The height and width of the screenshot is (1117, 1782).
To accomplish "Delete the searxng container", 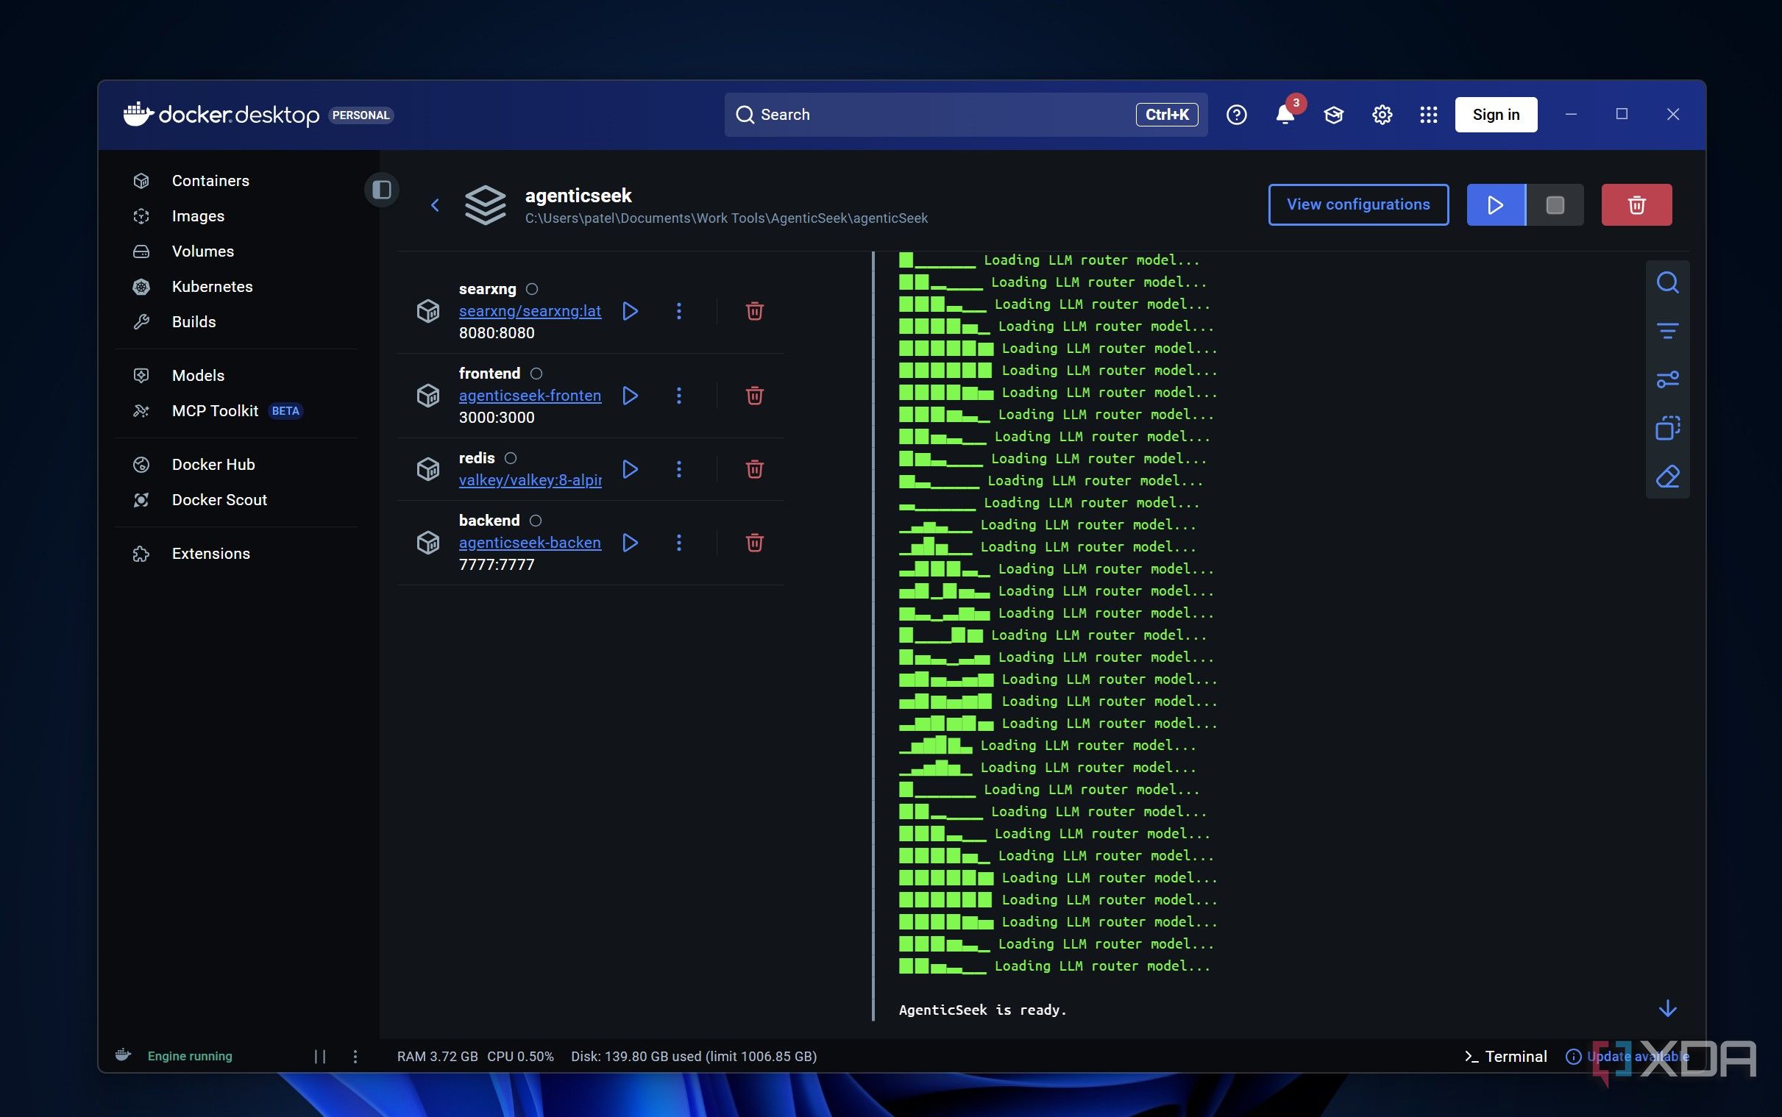I will (x=754, y=311).
